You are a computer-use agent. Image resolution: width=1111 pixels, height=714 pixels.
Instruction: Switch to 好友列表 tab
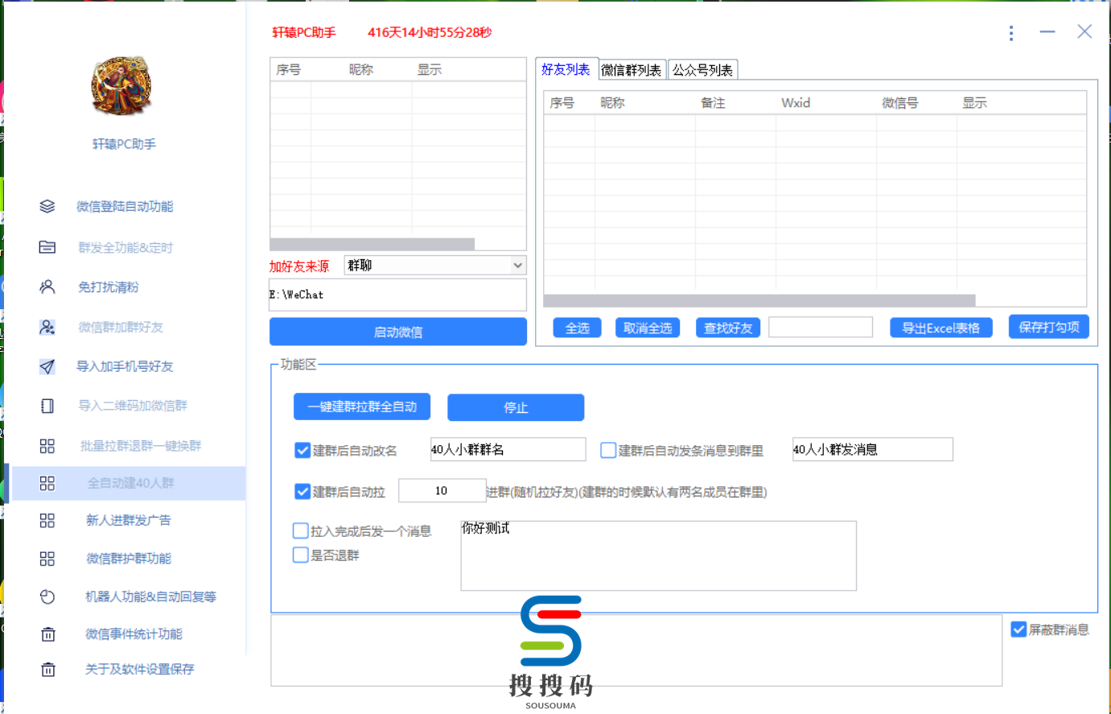point(566,69)
